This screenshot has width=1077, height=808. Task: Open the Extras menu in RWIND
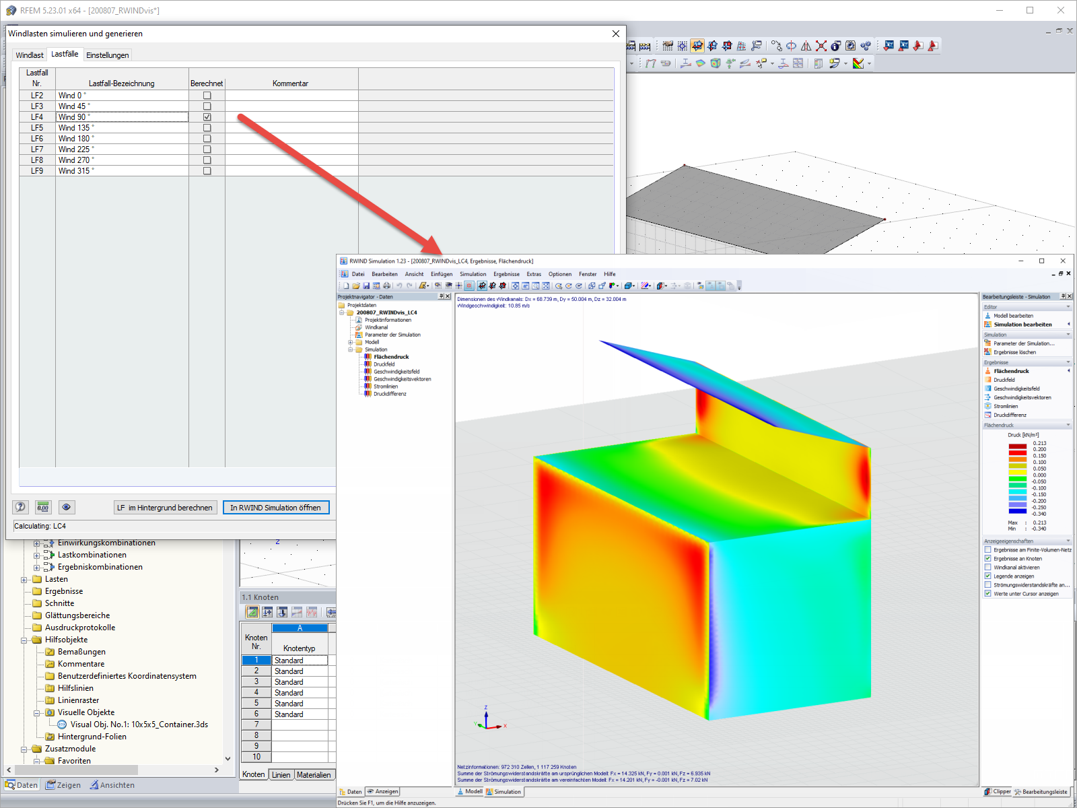point(534,274)
